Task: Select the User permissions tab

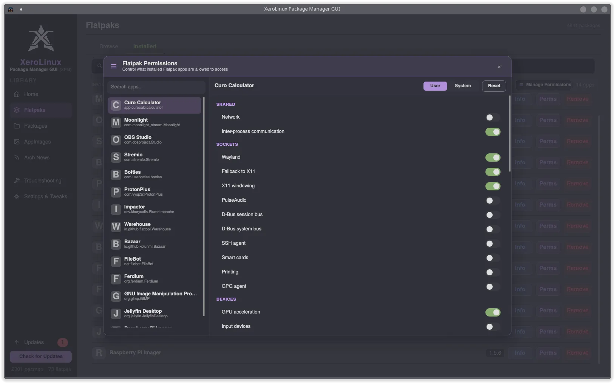Action: tap(435, 86)
